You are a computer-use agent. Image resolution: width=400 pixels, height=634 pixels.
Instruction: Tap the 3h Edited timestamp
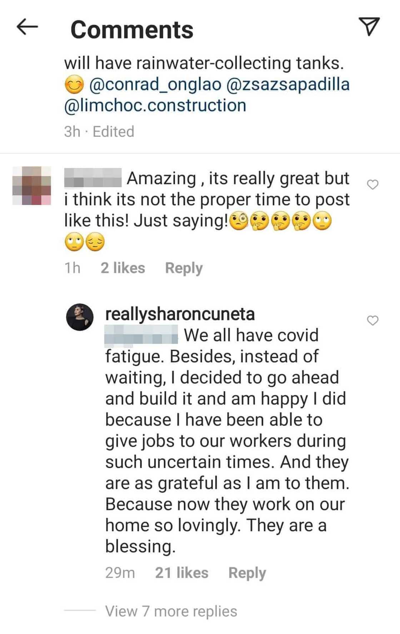click(99, 131)
